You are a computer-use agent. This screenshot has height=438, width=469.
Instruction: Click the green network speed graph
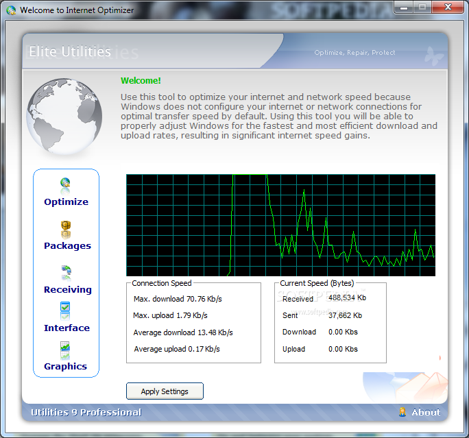click(x=281, y=225)
